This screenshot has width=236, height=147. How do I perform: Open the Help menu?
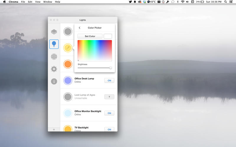(x=58, y=2)
